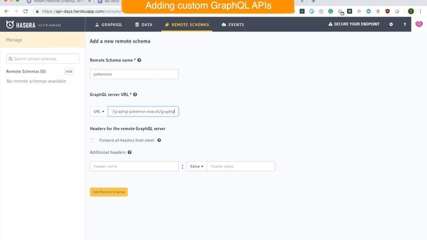Click 'Headers for the remote GraphQL server' label

click(x=127, y=129)
